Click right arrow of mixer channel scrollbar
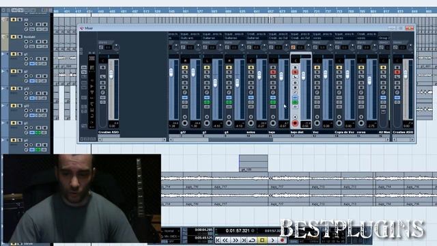This screenshot has width=437, height=246. pos(387,139)
